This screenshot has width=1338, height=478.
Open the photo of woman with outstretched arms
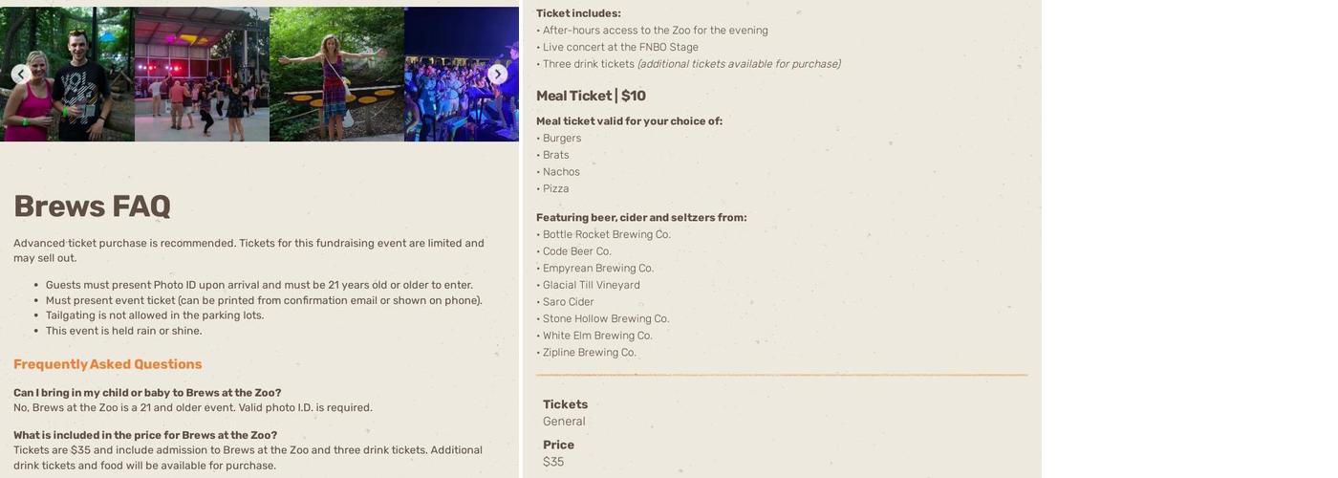[336, 75]
